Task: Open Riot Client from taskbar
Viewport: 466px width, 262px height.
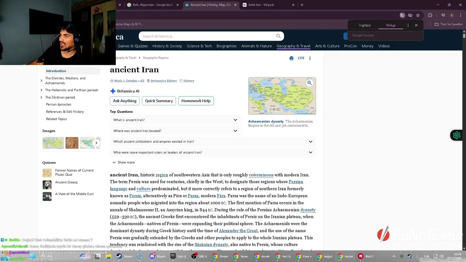Action: tap(366, 256)
